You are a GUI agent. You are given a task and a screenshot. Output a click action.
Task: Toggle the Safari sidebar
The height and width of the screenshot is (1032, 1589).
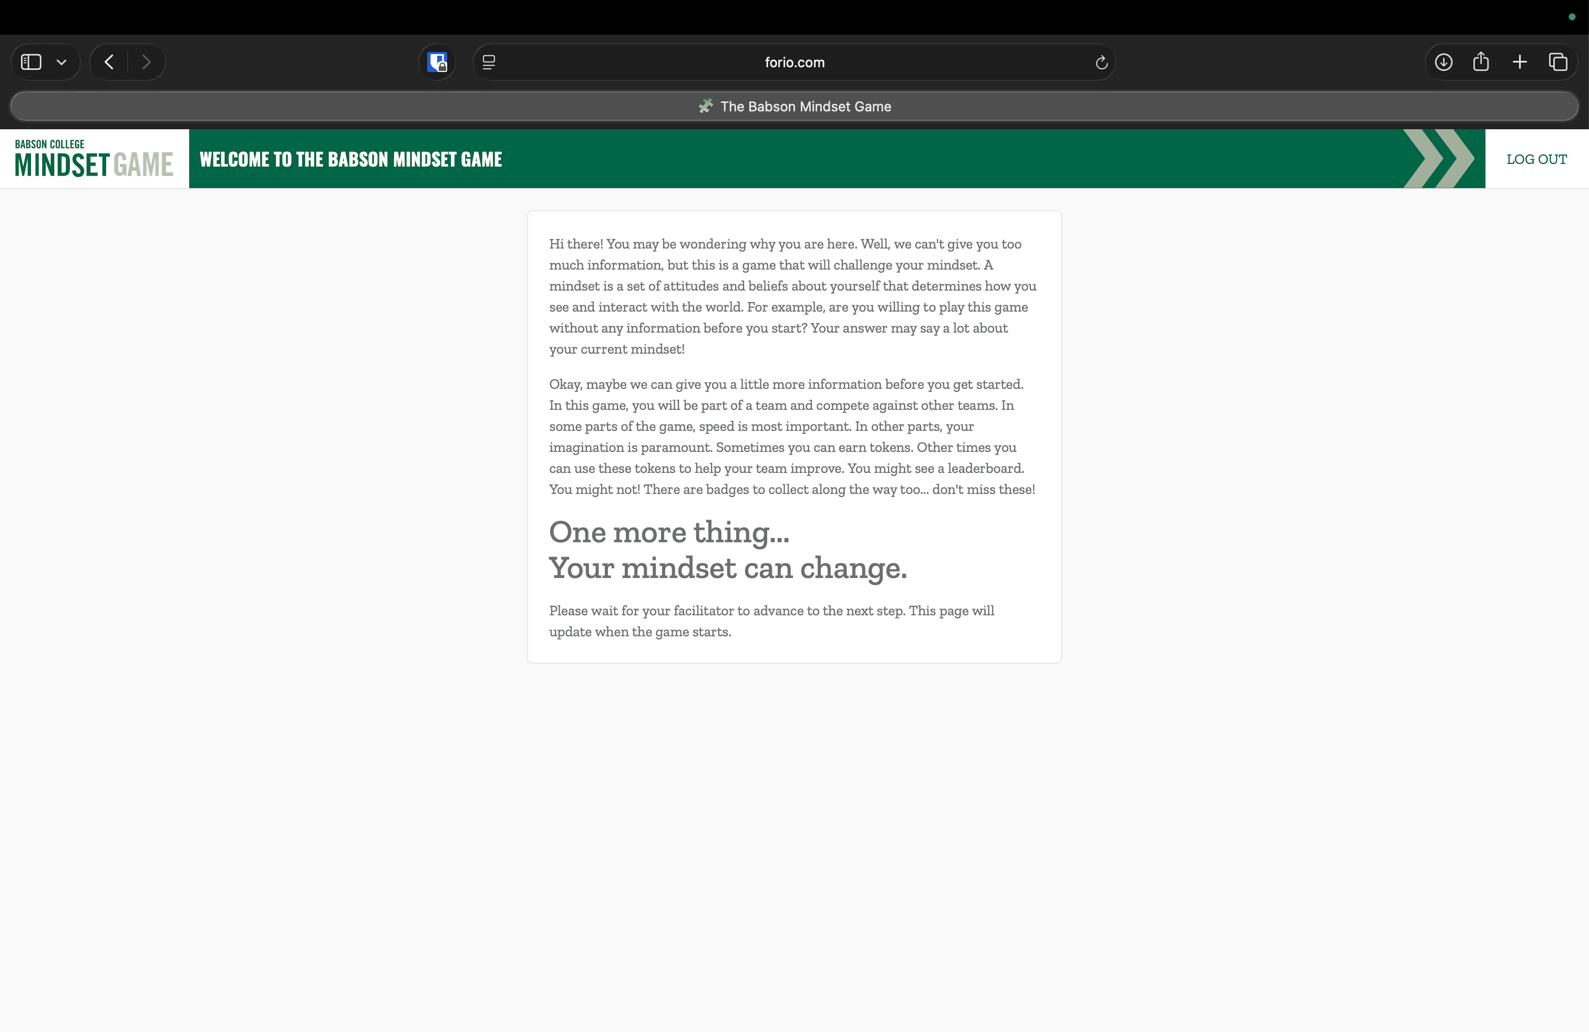click(x=32, y=62)
